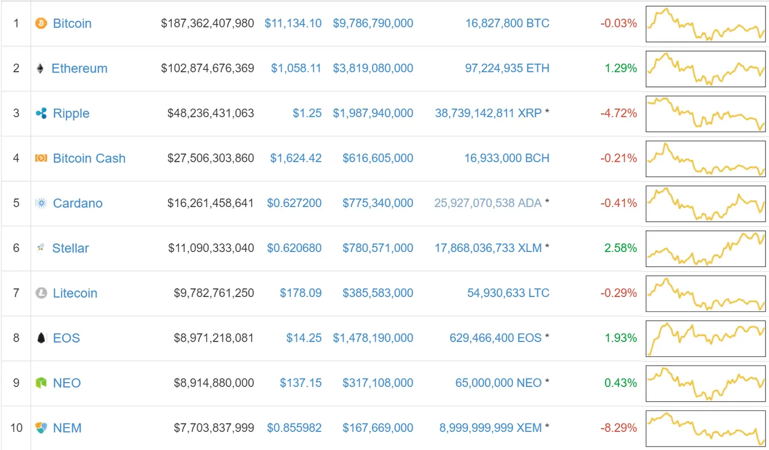Image resolution: width=769 pixels, height=450 pixels.
Task: Click Stellar change value 2.58%
Action: pyautogui.click(x=621, y=248)
